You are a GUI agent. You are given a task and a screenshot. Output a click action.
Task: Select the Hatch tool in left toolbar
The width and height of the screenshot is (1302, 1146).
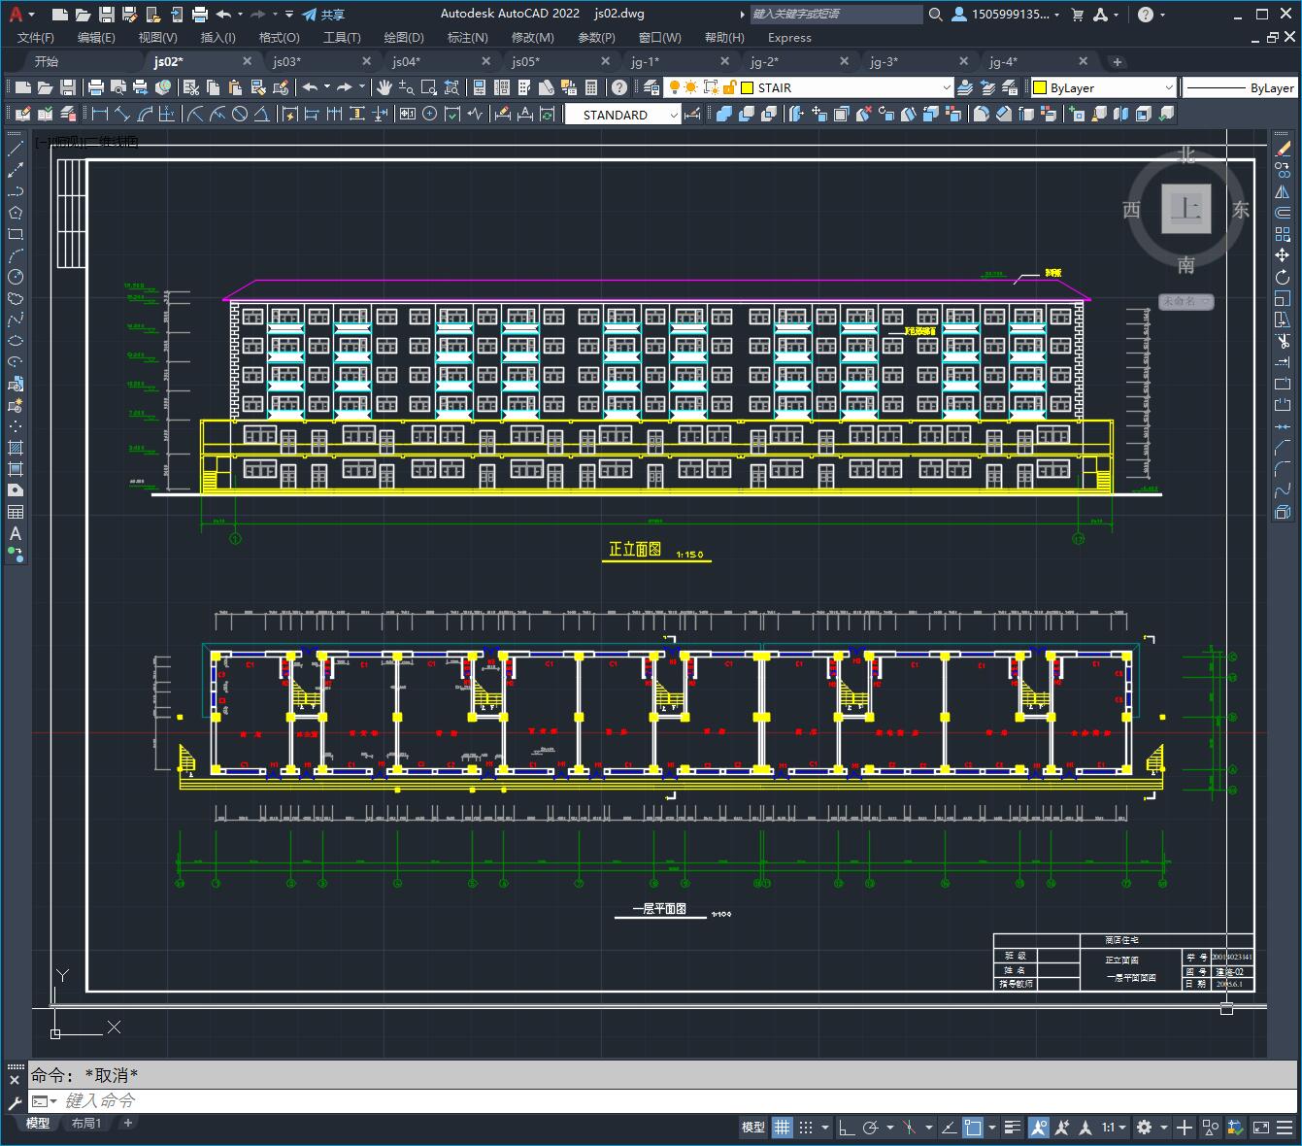(x=16, y=448)
